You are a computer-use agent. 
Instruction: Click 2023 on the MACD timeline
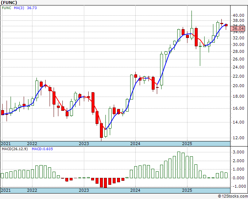click(x=84, y=190)
